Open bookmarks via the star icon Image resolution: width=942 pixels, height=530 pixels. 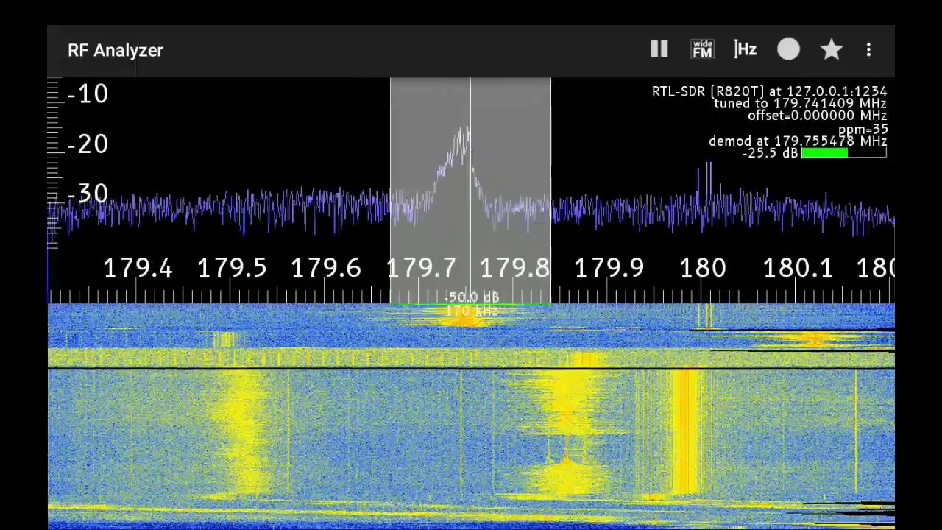click(832, 49)
